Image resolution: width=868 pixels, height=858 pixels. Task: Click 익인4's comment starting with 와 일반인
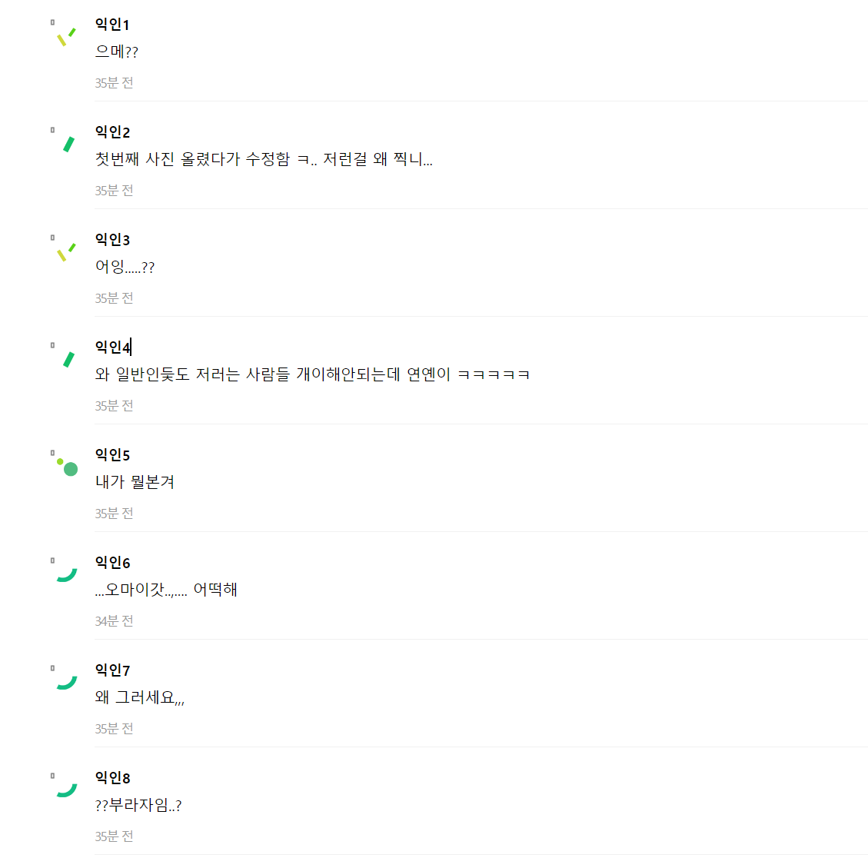[312, 375]
